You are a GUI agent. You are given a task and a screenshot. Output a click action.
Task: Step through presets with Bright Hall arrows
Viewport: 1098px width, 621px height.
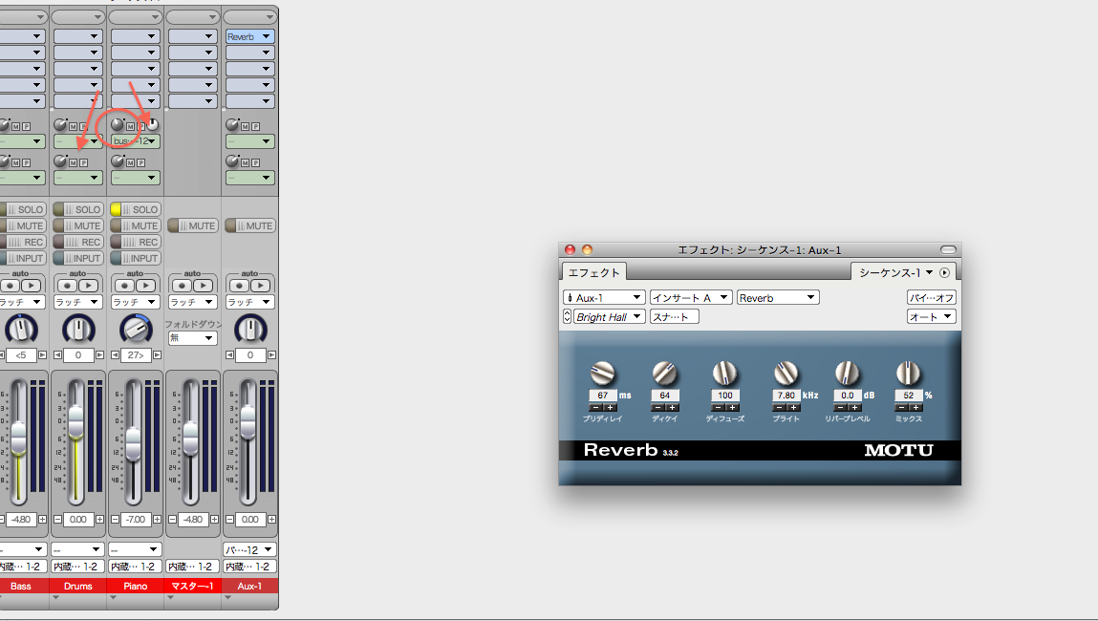click(568, 316)
